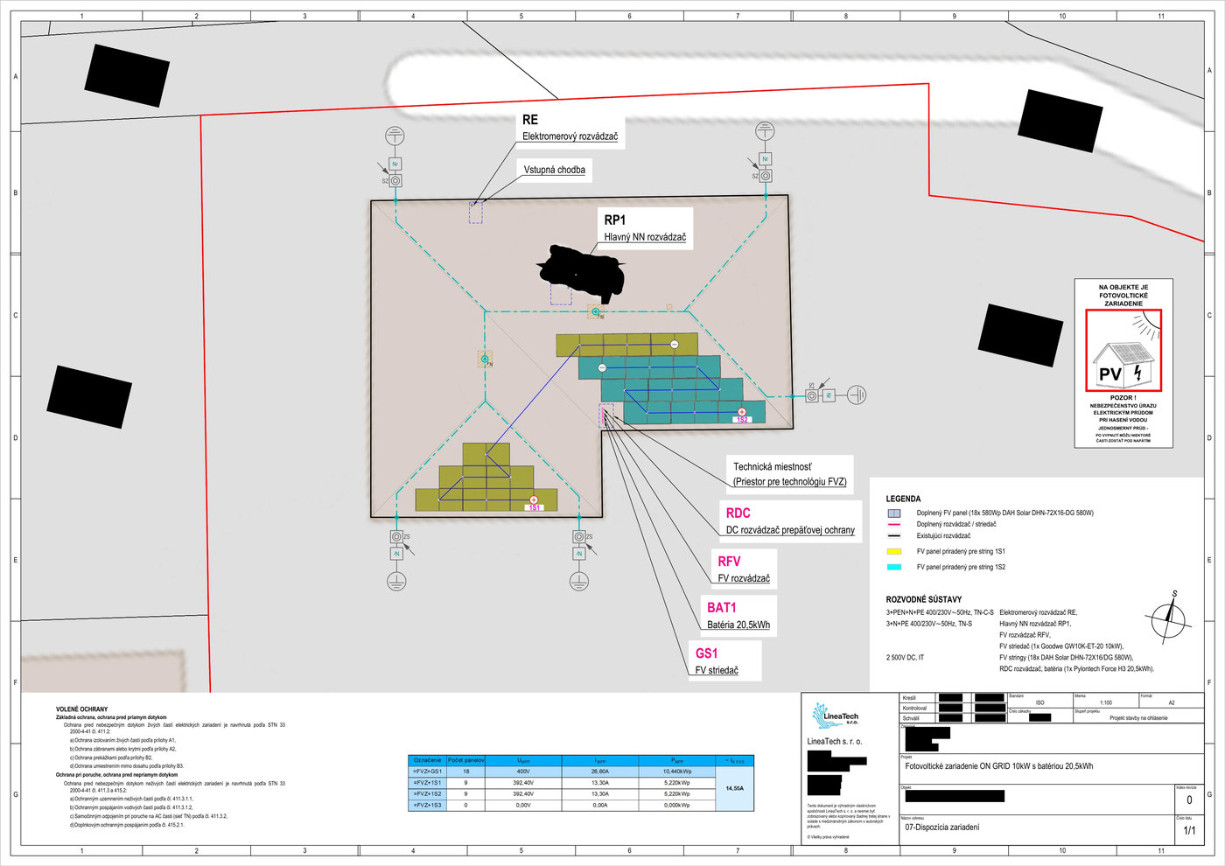This screenshot has width=1225, height=866.
Task: Click the bold RP1 callout label
Action: pyautogui.click(x=615, y=220)
